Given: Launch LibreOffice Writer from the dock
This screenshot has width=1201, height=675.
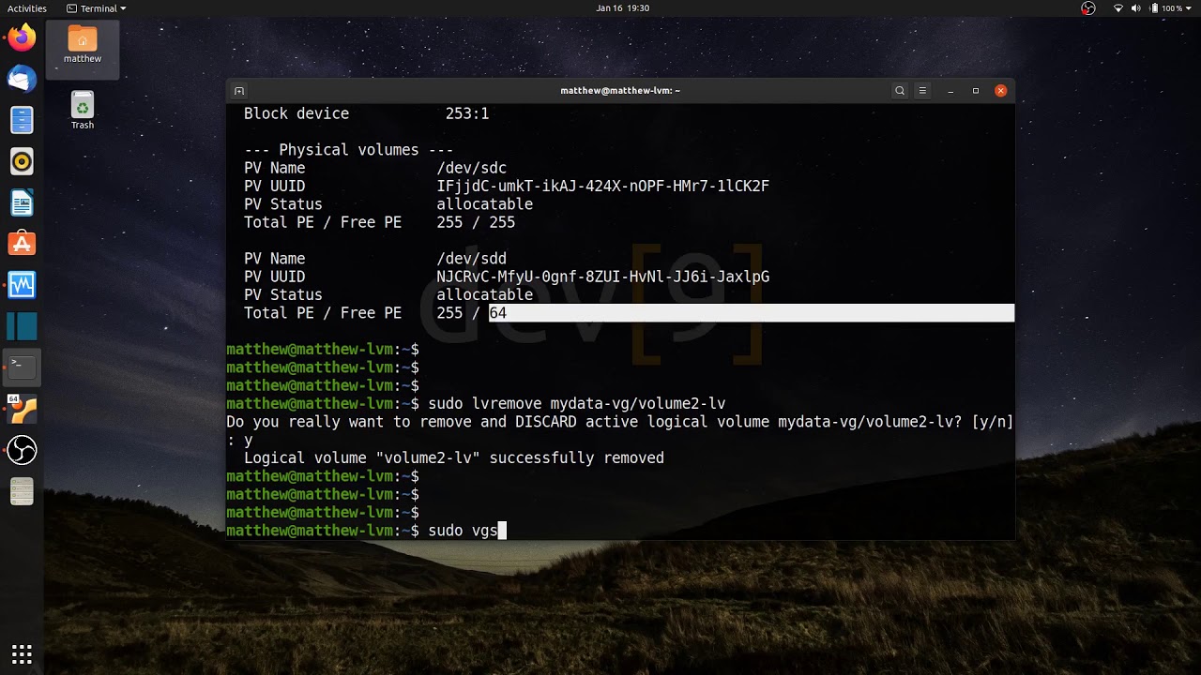Looking at the screenshot, I should (x=22, y=202).
